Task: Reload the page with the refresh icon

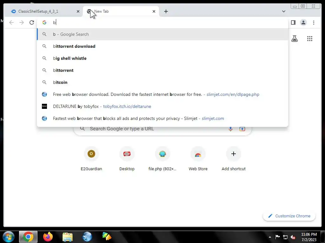Action: (32, 22)
